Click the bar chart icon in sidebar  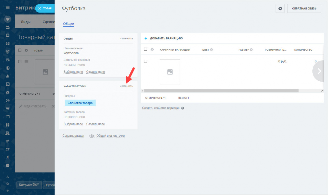pyautogui.click(x=8, y=76)
